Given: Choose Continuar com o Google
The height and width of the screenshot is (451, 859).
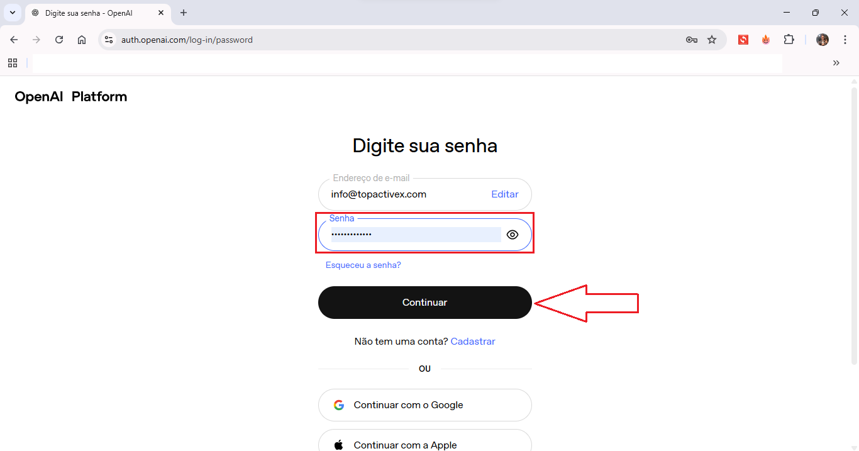Looking at the screenshot, I should tap(424, 405).
